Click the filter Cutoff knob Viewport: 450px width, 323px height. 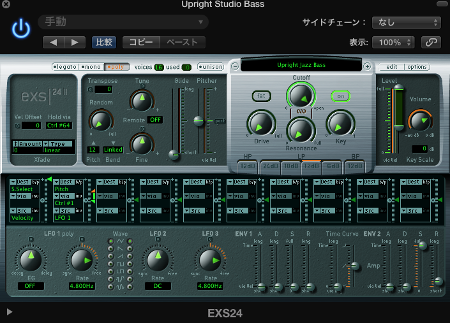[301, 96]
